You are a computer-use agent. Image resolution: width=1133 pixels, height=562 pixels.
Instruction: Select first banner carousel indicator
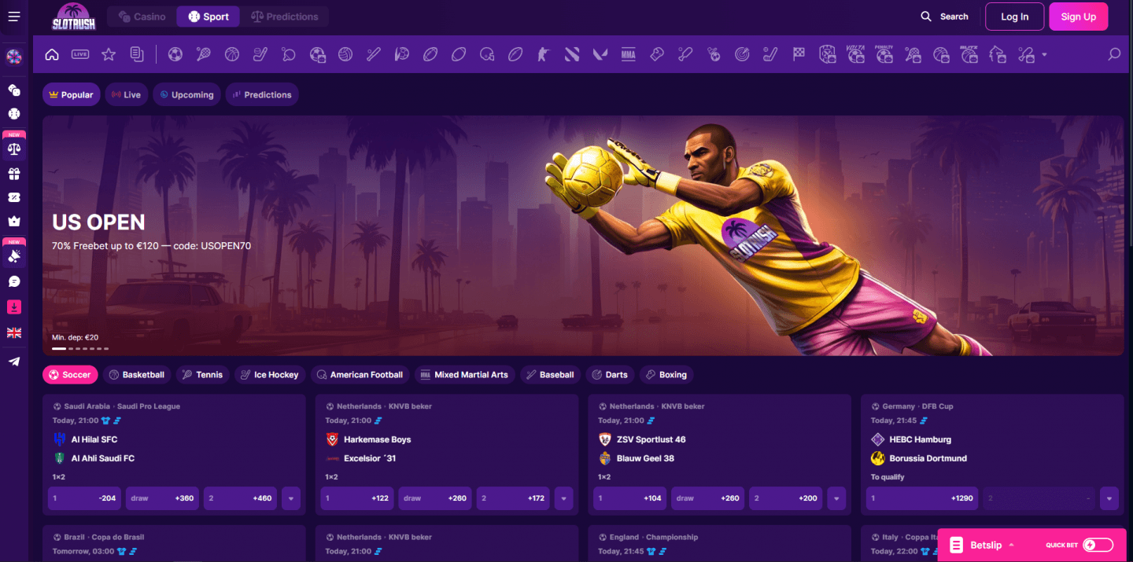(x=59, y=348)
